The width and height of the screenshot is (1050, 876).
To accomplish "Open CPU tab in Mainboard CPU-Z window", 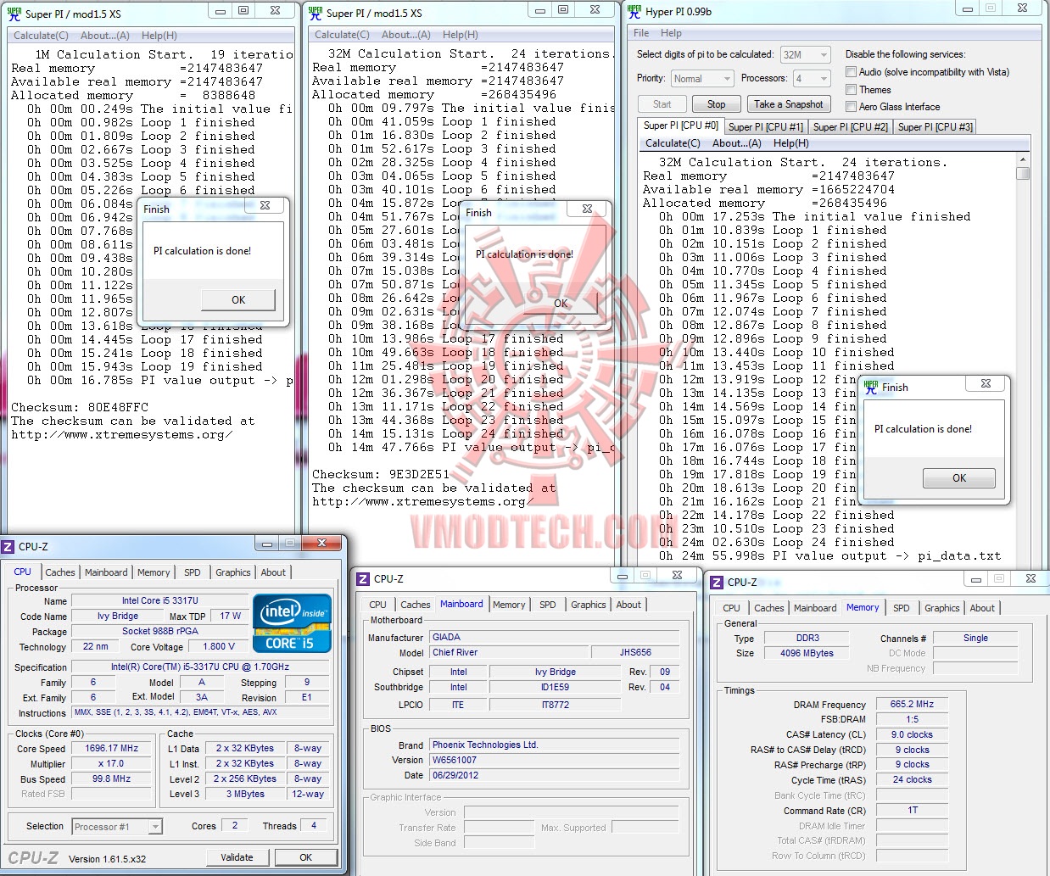I will tap(377, 605).
